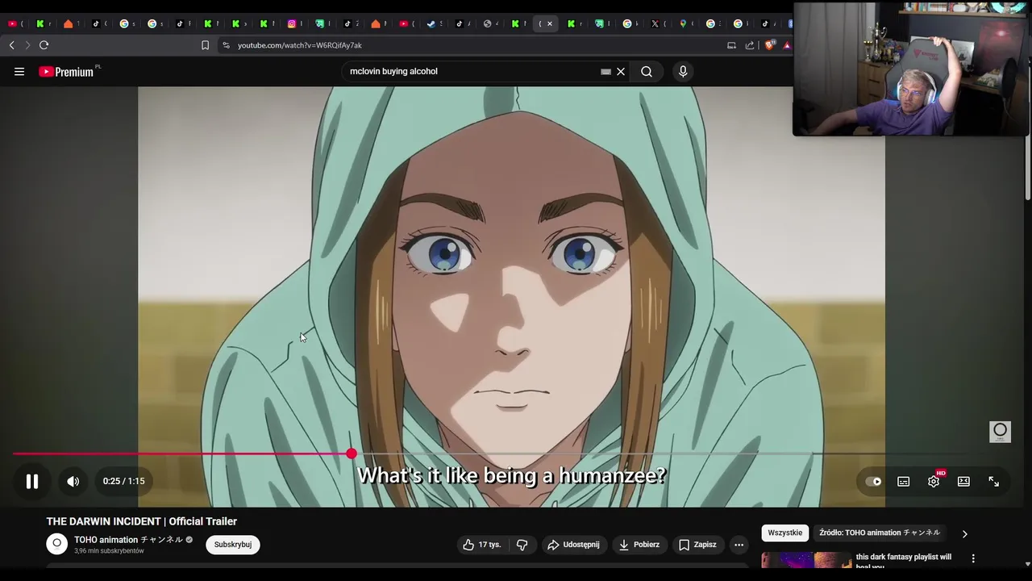Dislike the video

522,545
